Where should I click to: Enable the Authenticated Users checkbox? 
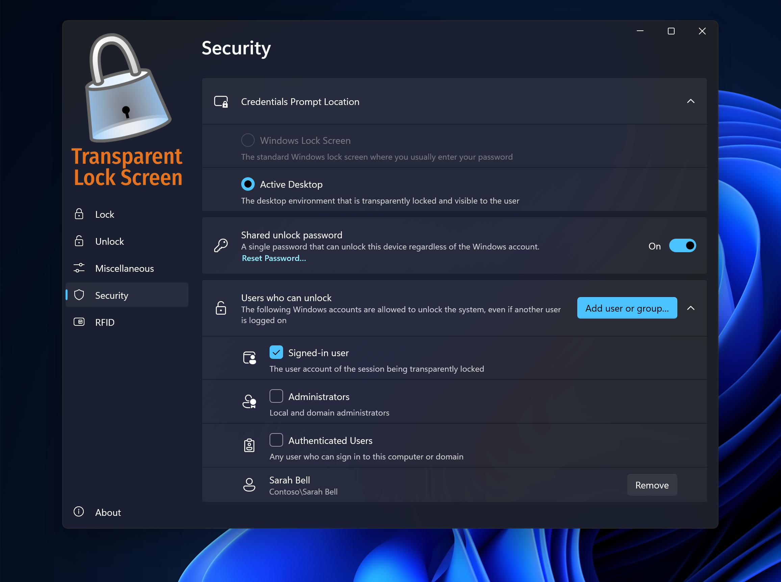[x=276, y=440]
